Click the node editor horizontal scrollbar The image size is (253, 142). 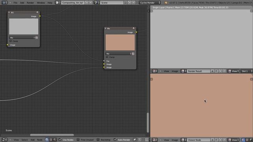(52, 135)
